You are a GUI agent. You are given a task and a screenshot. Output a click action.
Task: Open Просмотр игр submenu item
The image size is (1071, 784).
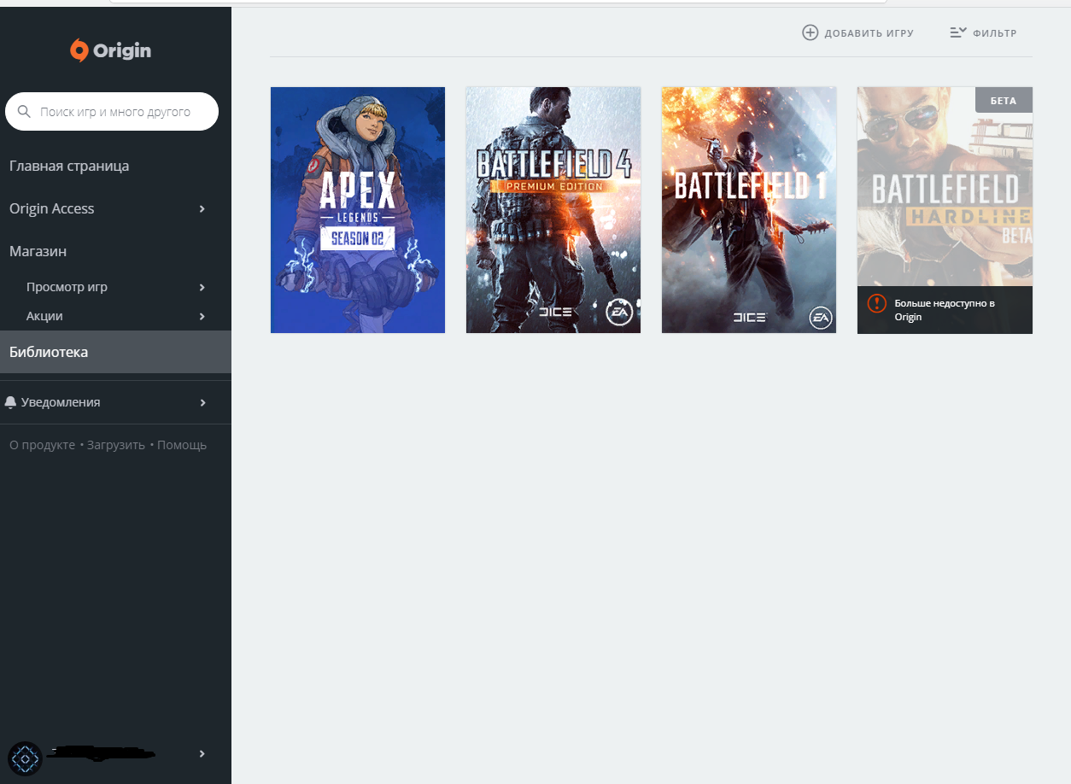pos(67,287)
